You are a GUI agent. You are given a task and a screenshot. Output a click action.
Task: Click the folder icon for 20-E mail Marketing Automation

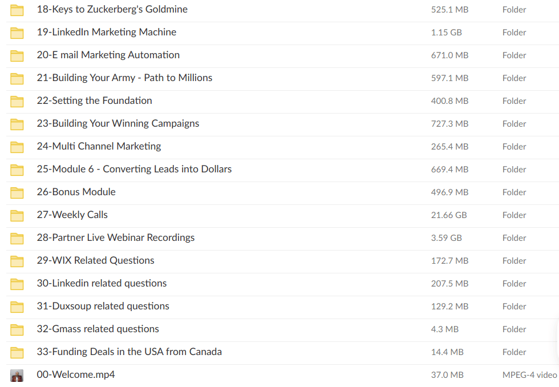tap(17, 55)
